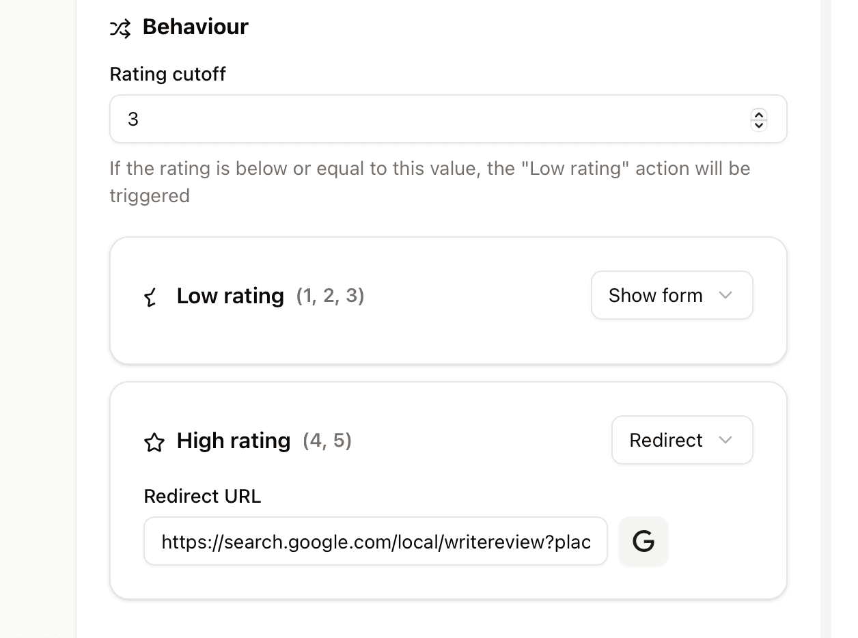
Task: Click the Behaviour section heading
Action: click(x=195, y=27)
